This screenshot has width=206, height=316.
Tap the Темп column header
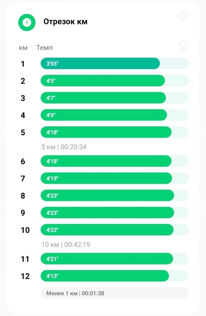click(45, 48)
